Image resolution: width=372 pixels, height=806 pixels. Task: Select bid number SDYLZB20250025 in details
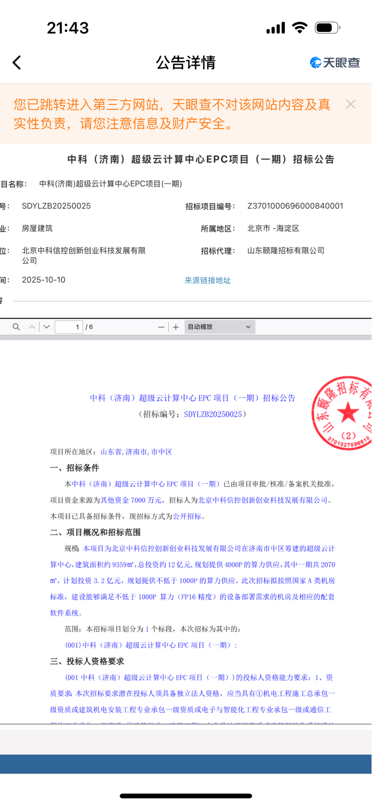(56, 206)
